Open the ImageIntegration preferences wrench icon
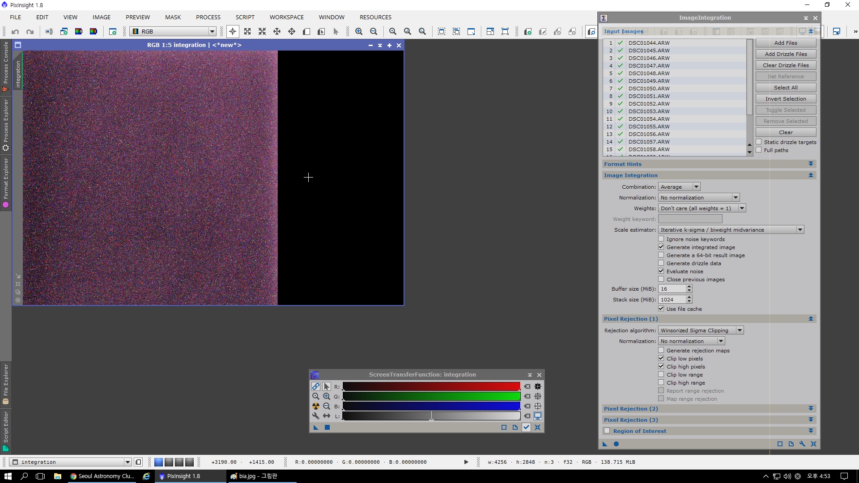 click(802, 444)
